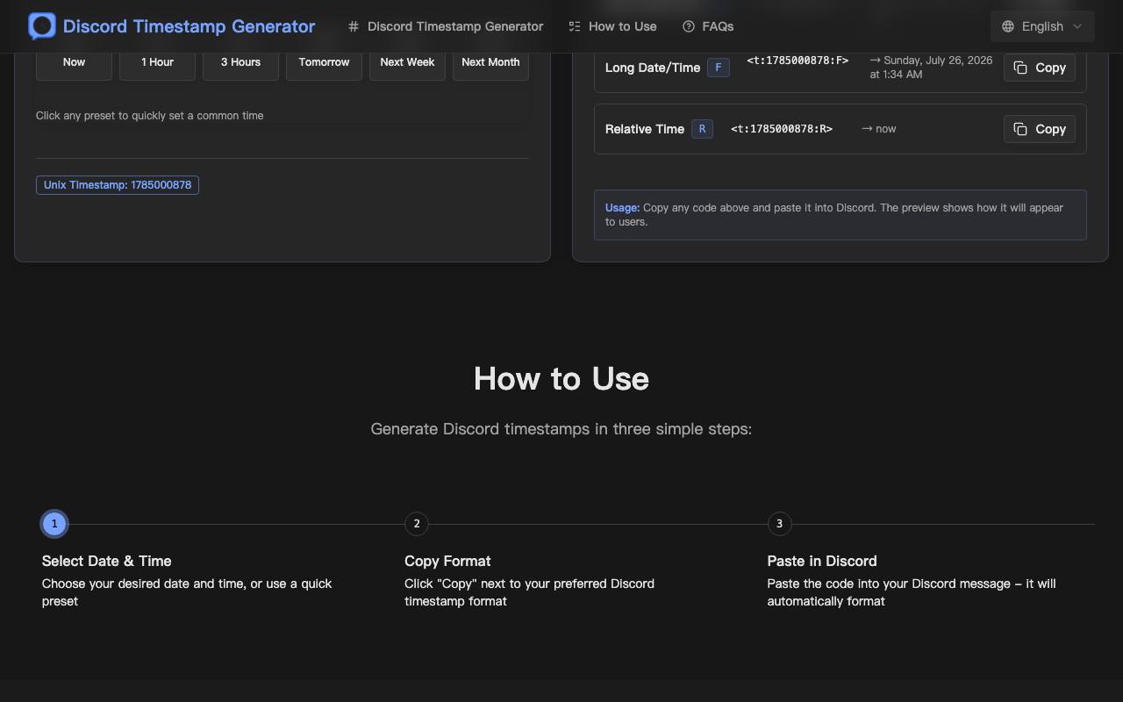Image resolution: width=1123 pixels, height=702 pixels.
Task: Set time with the Now preset
Action: (x=74, y=62)
